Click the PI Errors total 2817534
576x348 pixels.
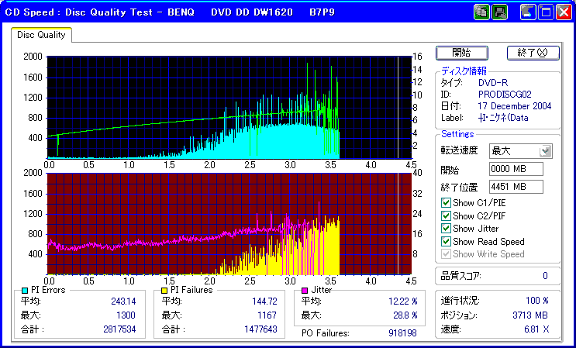pyautogui.click(x=119, y=329)
